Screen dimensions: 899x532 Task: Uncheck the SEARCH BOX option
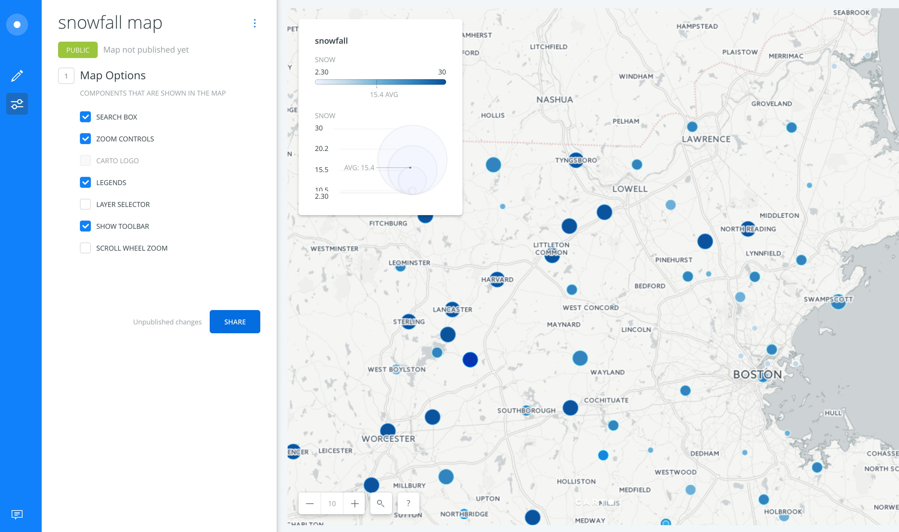pyautogui.click(x=85, y=117)
